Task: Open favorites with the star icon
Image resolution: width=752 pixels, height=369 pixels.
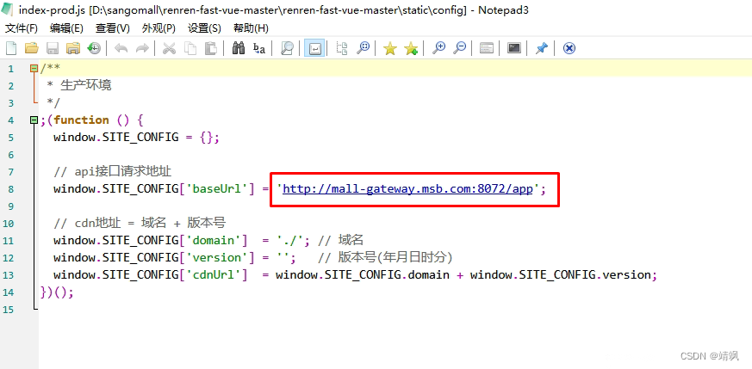Action: (390, 48)
